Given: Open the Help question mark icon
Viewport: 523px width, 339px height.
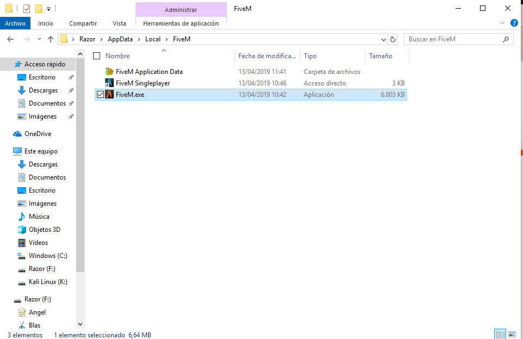Looking at the screenshot, I should point(514,23).
